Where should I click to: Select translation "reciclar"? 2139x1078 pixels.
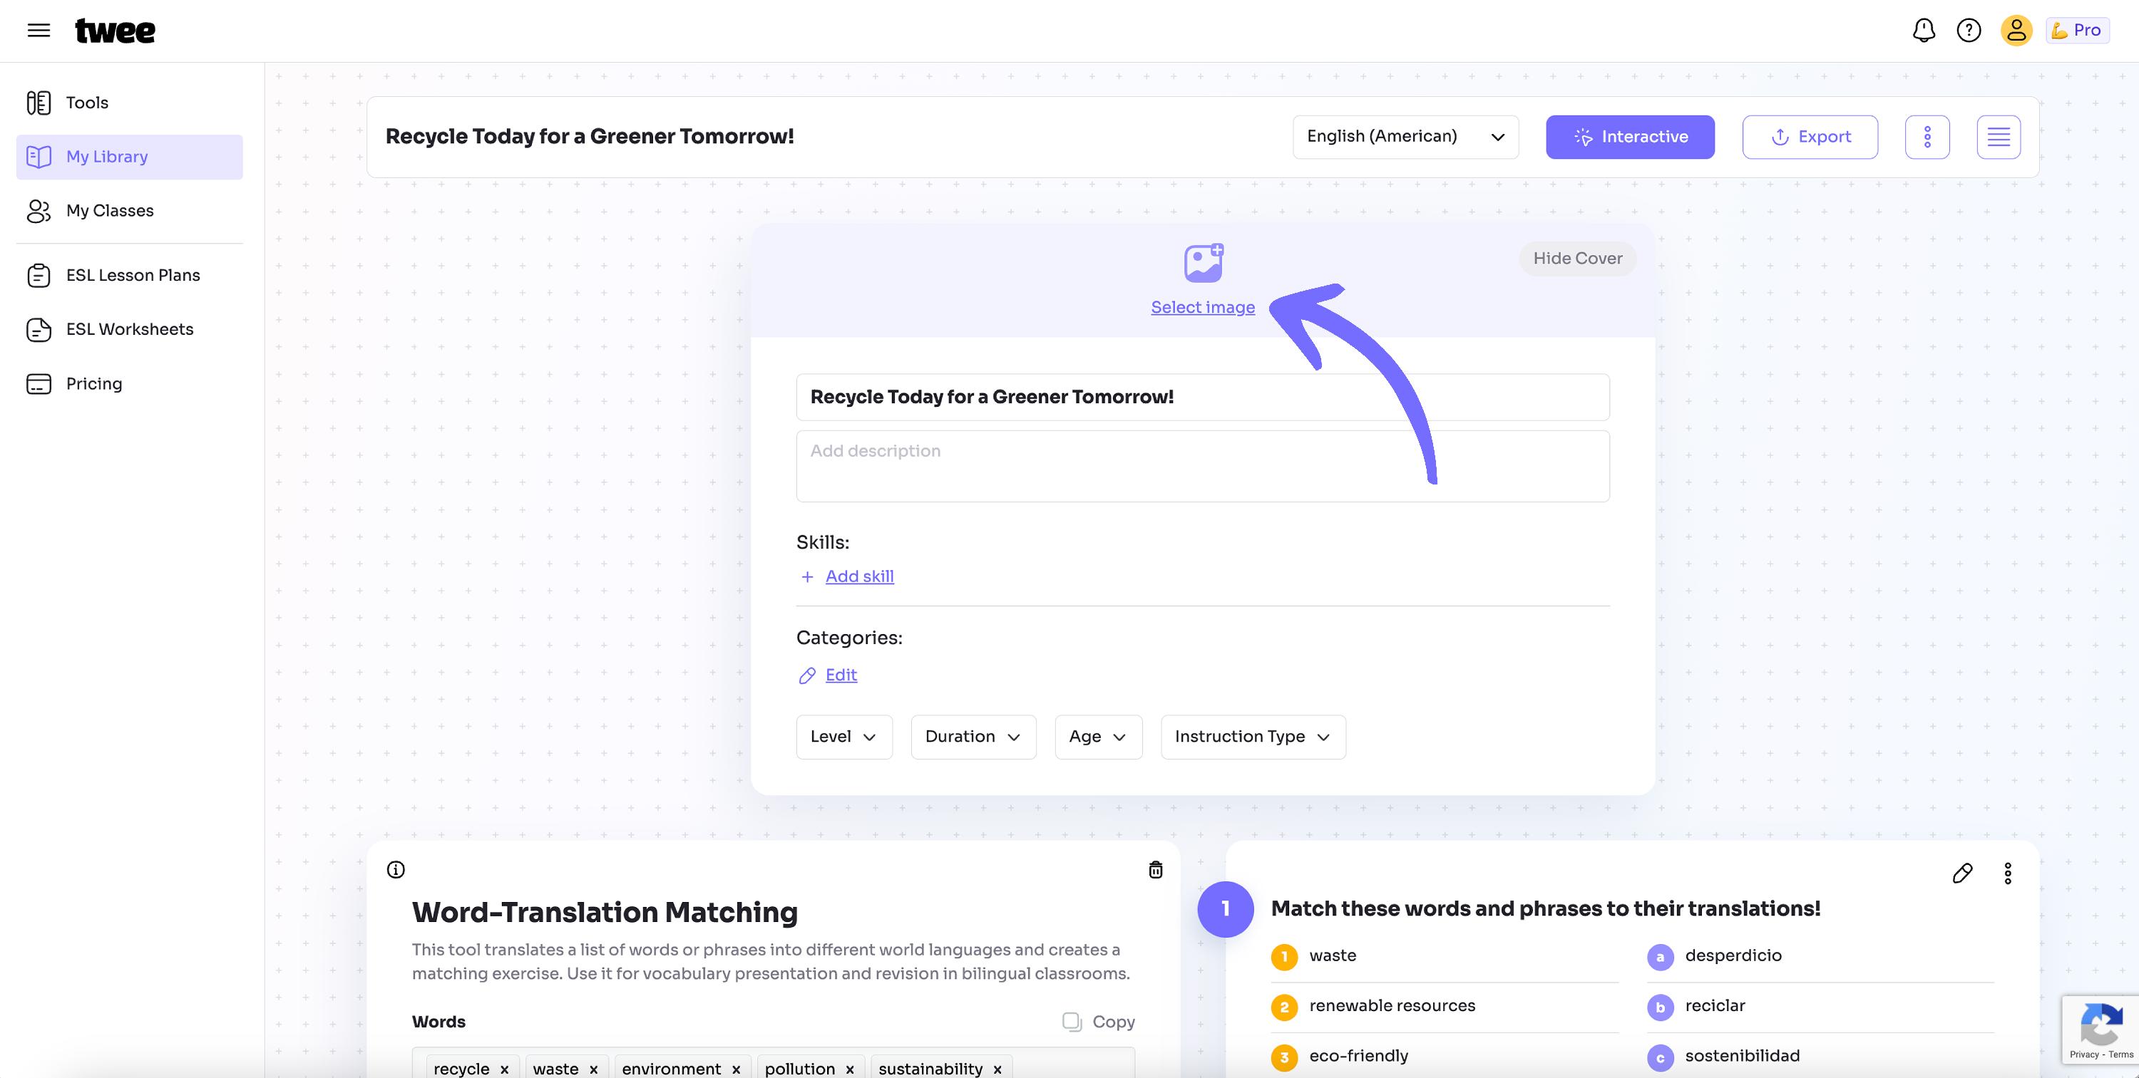pyautogui.click(x=1715, y=1007)
